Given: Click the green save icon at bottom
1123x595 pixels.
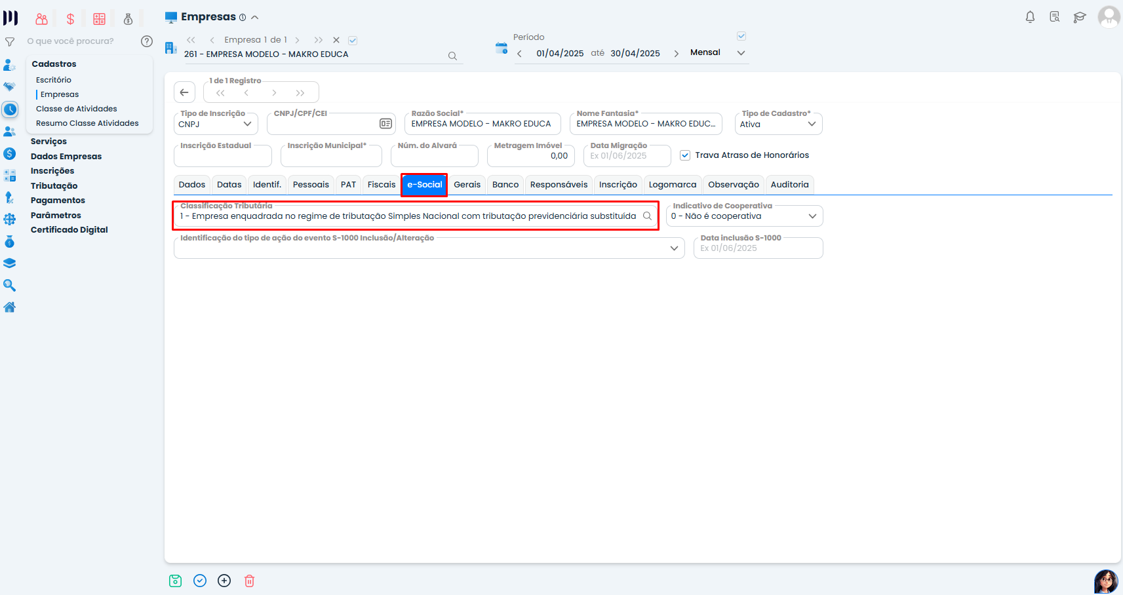Looking at the screenshot, I should click(x=175, y=581).
